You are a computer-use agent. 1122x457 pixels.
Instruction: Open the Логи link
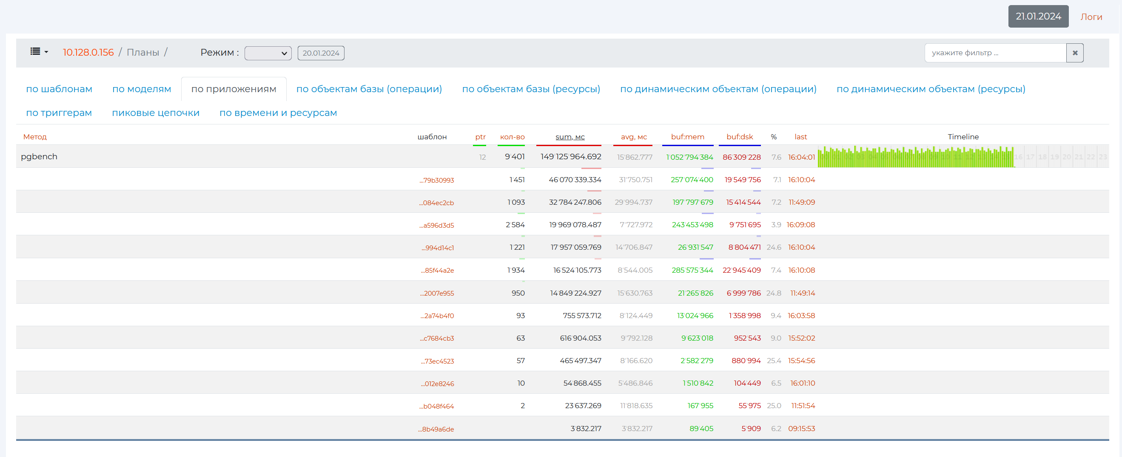click(1091, 17)
